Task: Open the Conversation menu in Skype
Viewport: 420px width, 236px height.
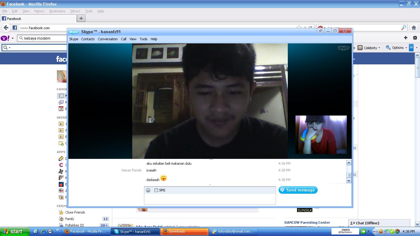Action: (108, 39)
